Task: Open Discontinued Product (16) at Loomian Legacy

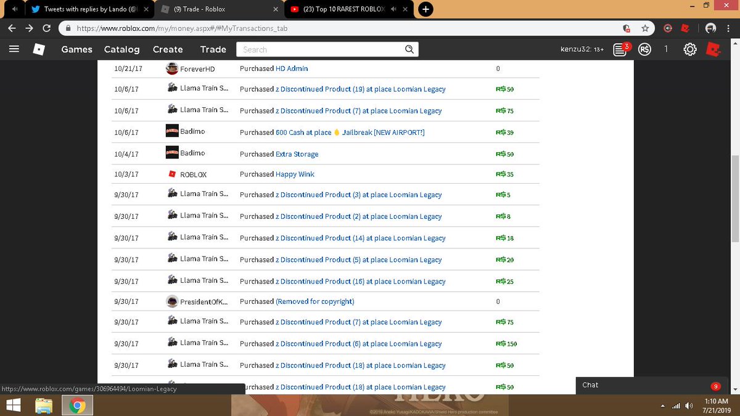Action: click(361, 281)
